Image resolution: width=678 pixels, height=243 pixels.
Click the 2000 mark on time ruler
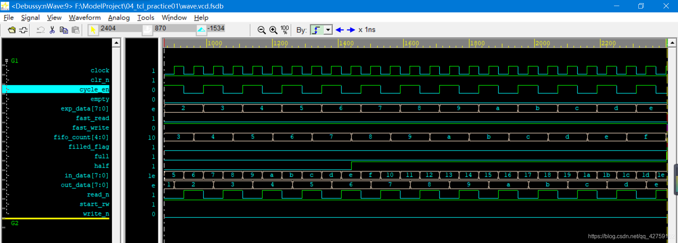point(543,43)
